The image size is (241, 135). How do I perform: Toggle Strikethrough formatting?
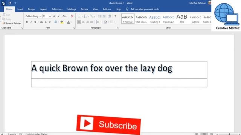(42, 22)
